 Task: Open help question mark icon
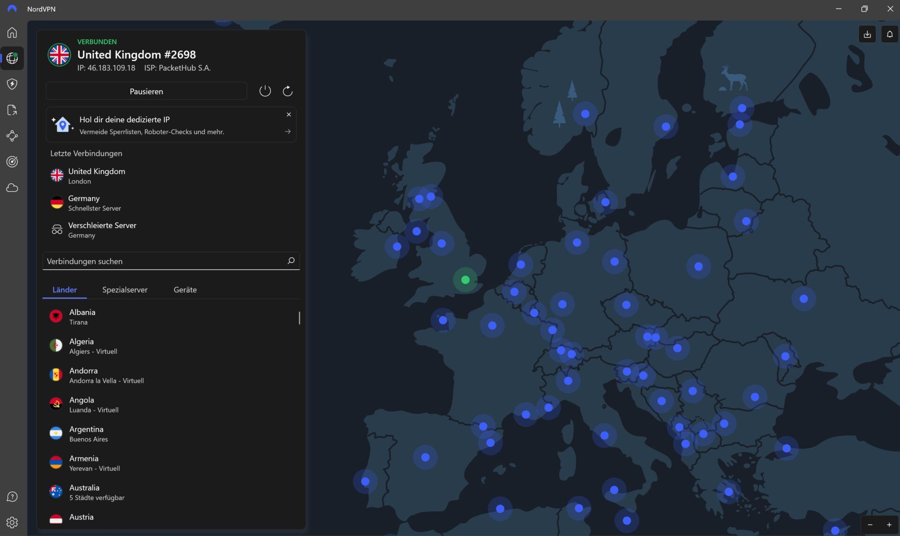[12, 497]
